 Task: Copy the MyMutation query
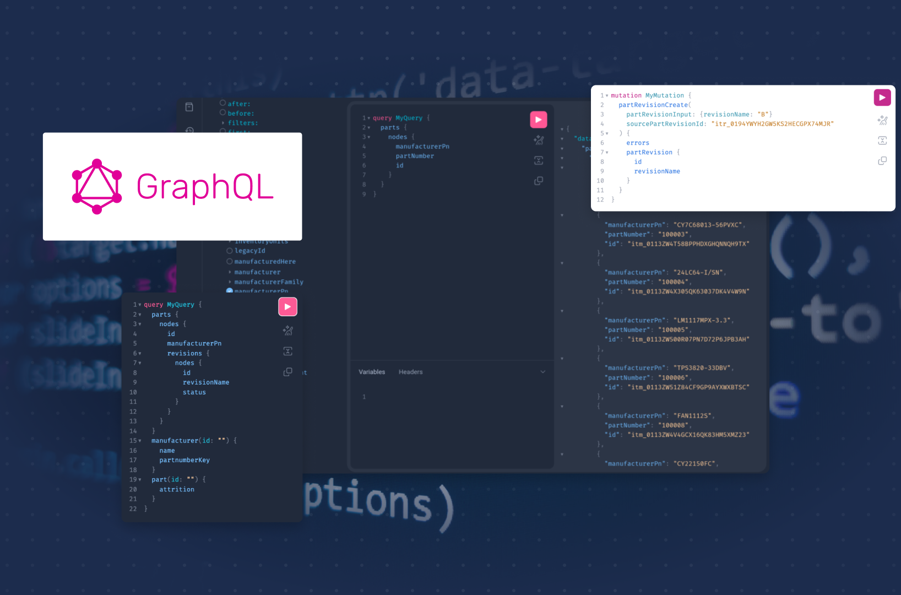click(882, 161)
